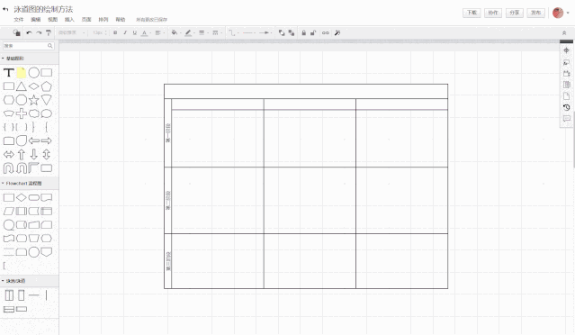
Task: Toggle bold formatting
Action: click(115, 33)
